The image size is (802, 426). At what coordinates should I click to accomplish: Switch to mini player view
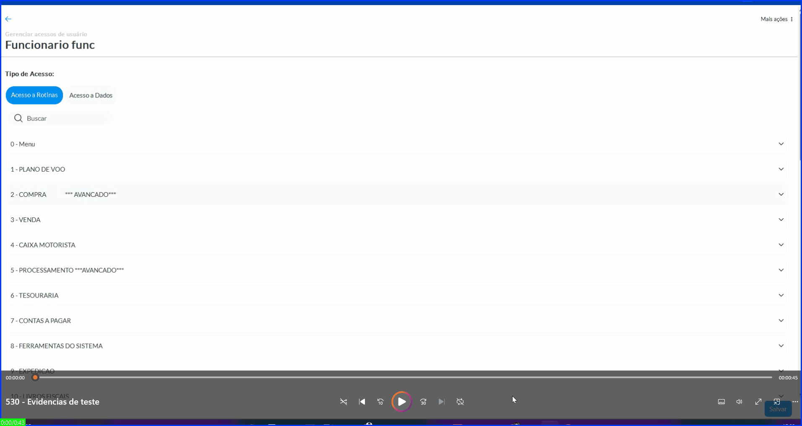(x=777, y=402)
